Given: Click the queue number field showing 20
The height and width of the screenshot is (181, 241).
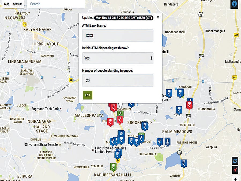Looking at the screenshot, I should coord(118,80).
